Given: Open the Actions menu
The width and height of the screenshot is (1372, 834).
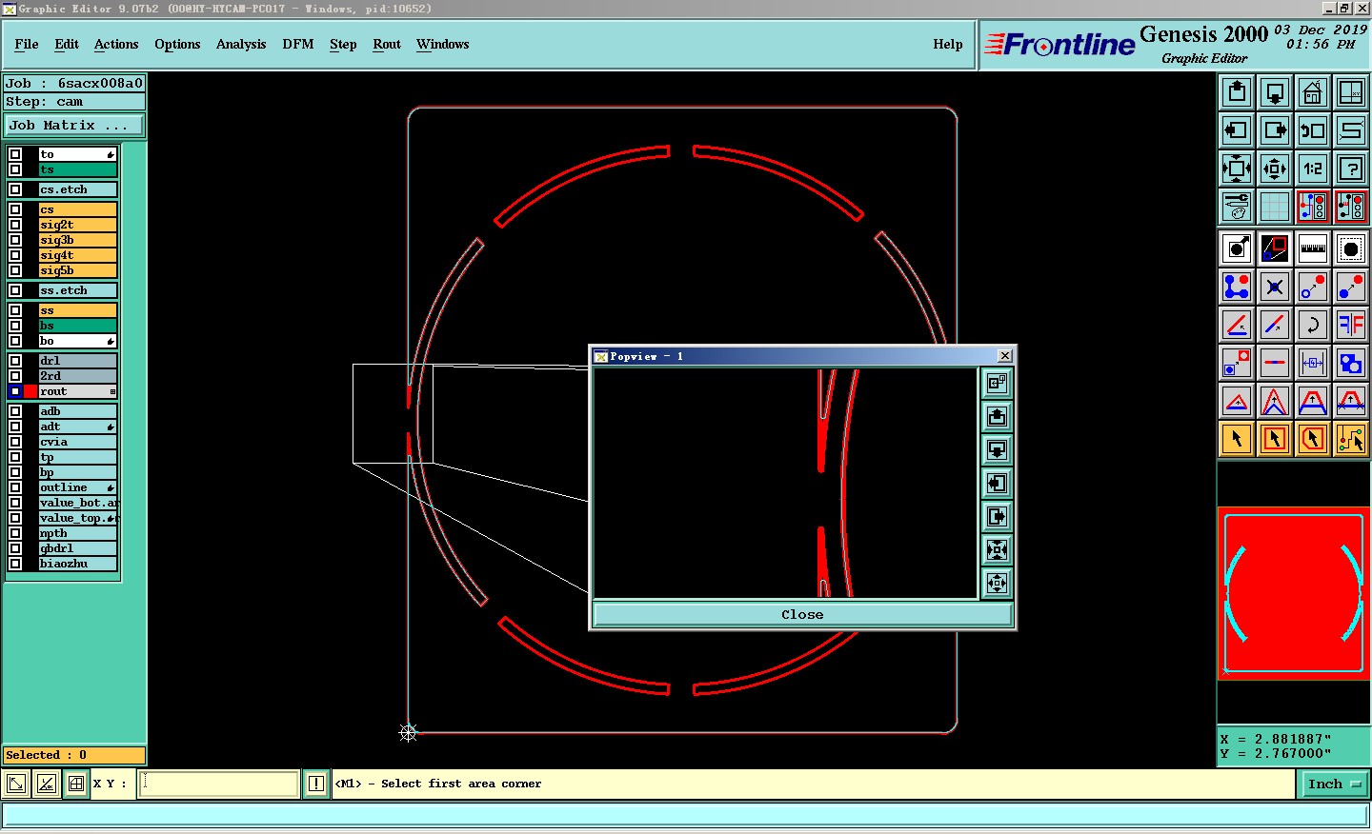Looking at the screenshot, I should pos(116,45).
